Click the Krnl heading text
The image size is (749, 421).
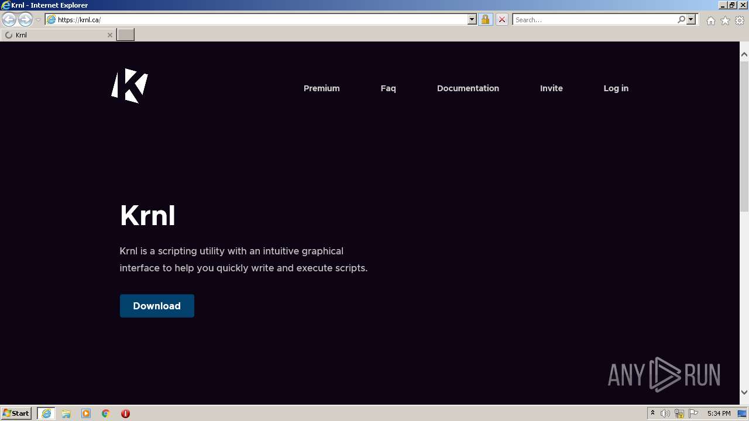[147, 215]
